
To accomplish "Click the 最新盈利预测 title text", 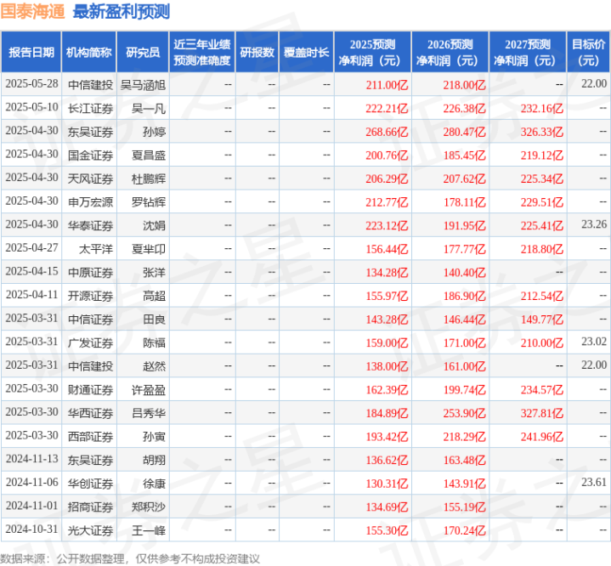I will [x=122, y=11].
